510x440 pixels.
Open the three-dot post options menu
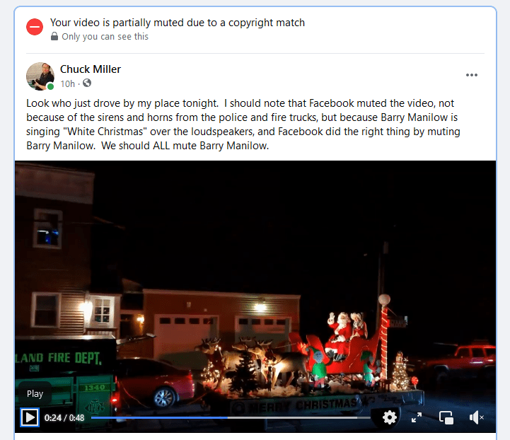[471, 75]
